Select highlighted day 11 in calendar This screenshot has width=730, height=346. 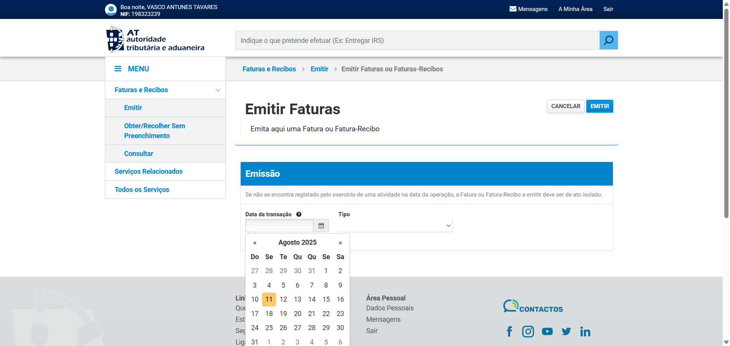pyautogui.click(x=269, y=299)
